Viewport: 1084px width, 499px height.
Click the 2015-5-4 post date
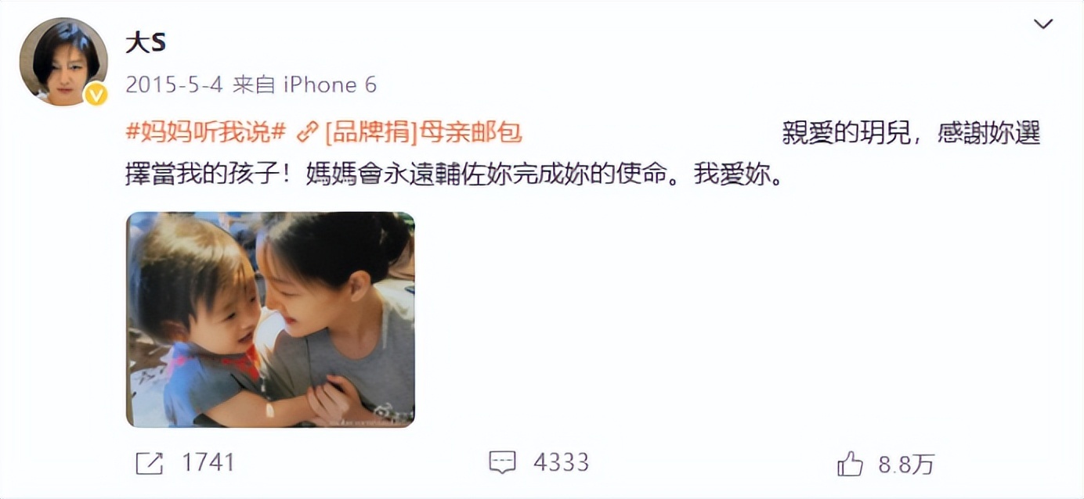tap(175, 84)
